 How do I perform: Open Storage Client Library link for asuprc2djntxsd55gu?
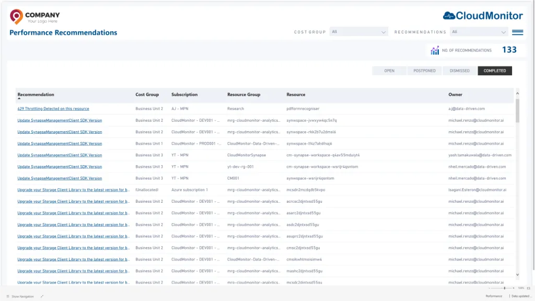[73, 236]
